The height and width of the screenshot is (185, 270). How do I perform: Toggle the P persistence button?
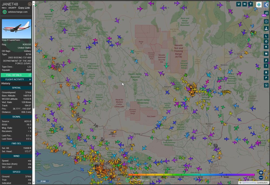pos(266,61)
